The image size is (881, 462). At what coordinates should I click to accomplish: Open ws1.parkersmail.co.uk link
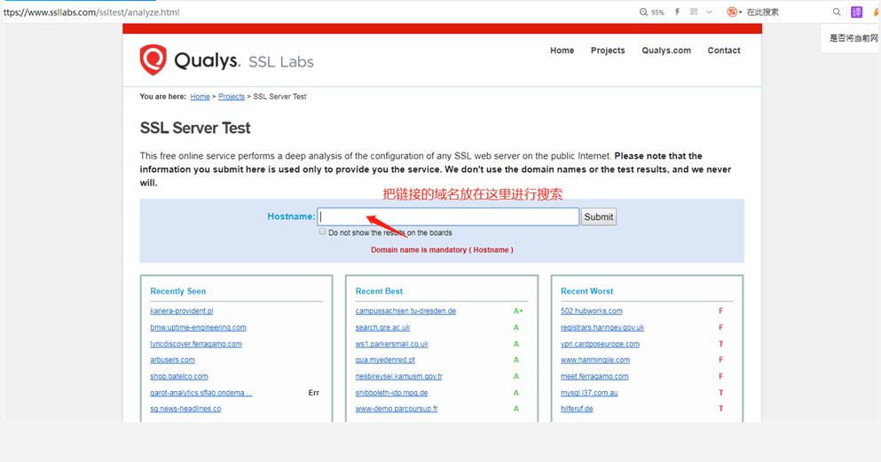click(391, 343)
